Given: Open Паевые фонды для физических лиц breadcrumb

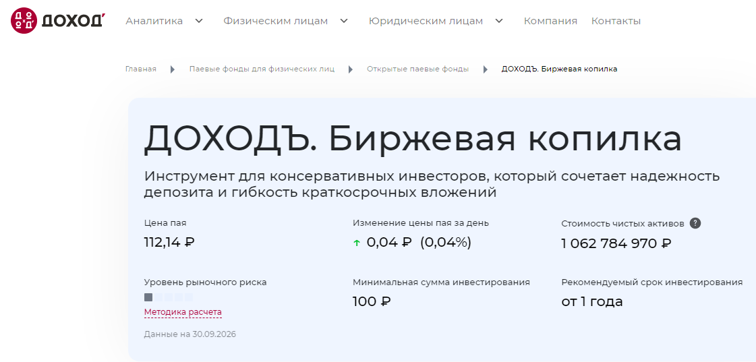Looking at the screenshot, I should pyautogui.click(x=262, y=69).
